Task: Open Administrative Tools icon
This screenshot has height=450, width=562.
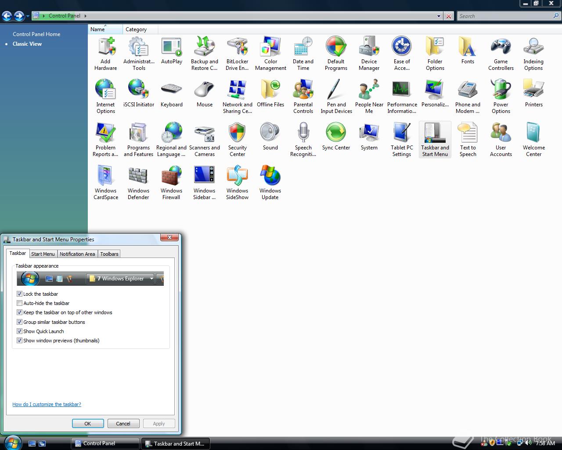Action: coord(139,54)
